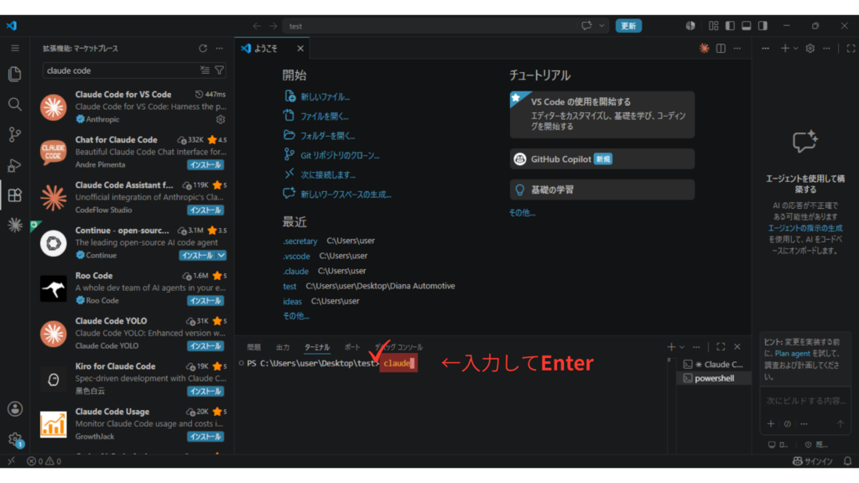Expand Continue install dropdown arrow
859x483 pixels.
pyautogui.click(x=221, y=256)
